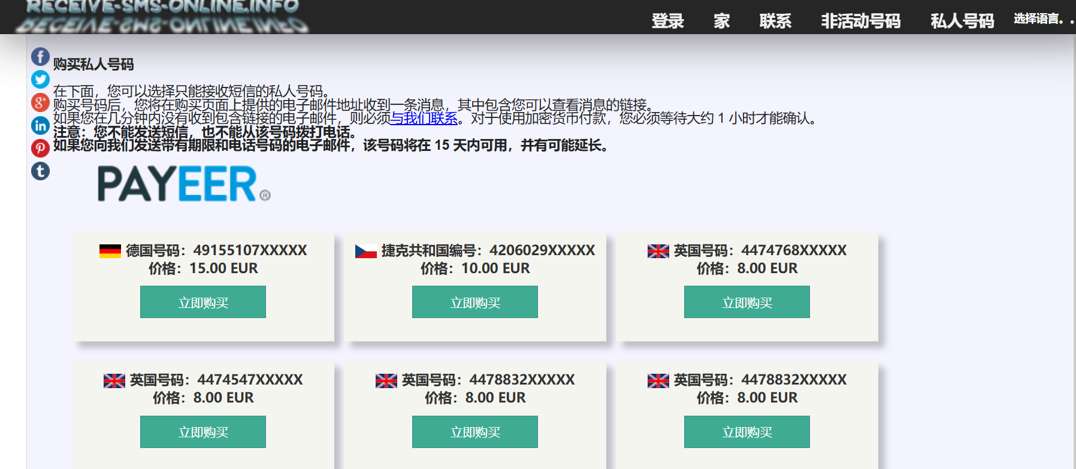Click the line beginning 在下面, 您可以选择
The width and height of the screenshot is (1076, 469).
coord(192,91)
